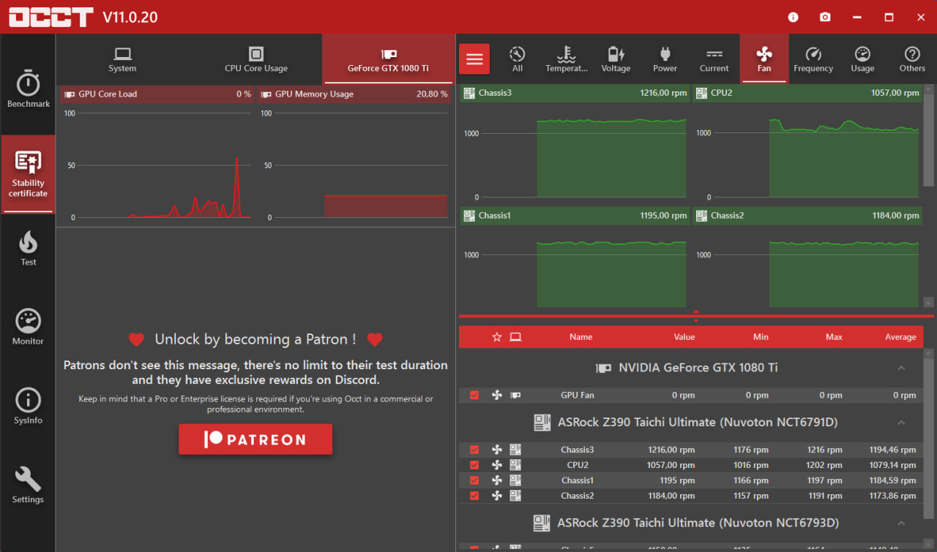This screenshot has height=552, width=937.
Task: Show All sensors category
Action: click(x=518, y=59)
